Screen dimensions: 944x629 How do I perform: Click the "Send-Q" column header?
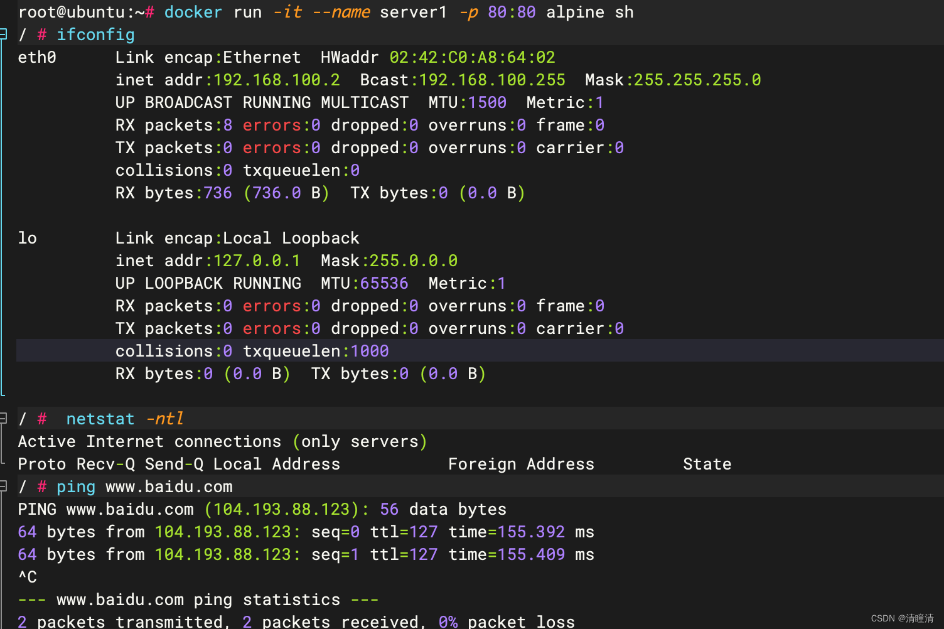(x=174, y=464)
